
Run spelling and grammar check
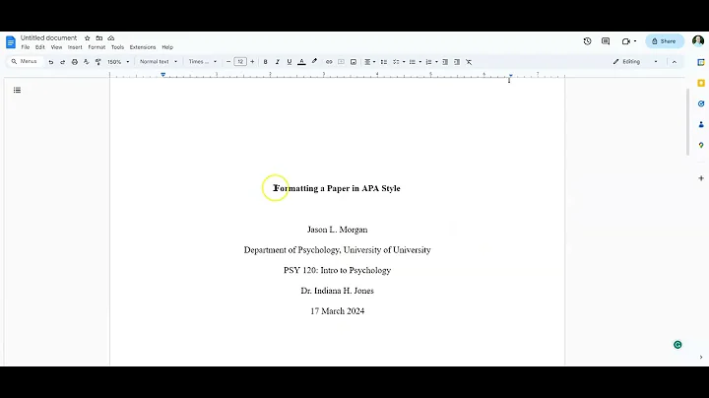pos(87,62)
